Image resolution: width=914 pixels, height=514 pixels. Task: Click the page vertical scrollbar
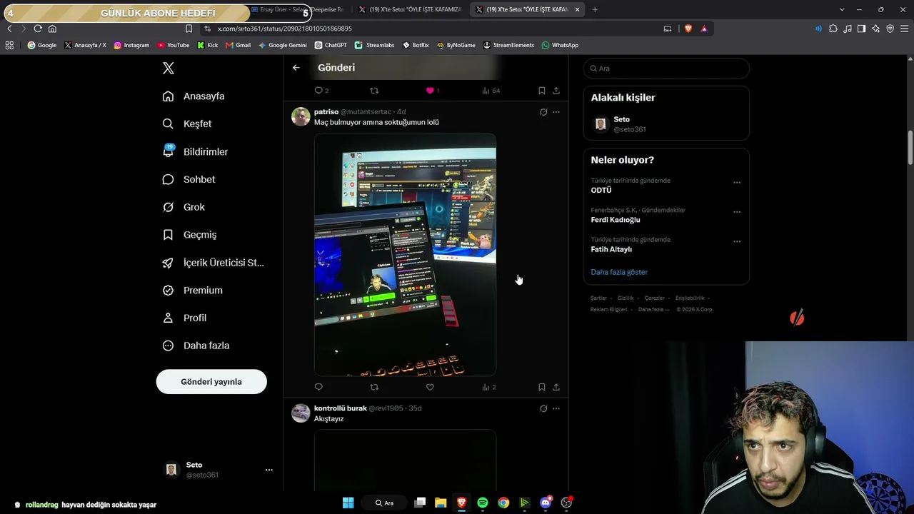(x=910, y=148)
